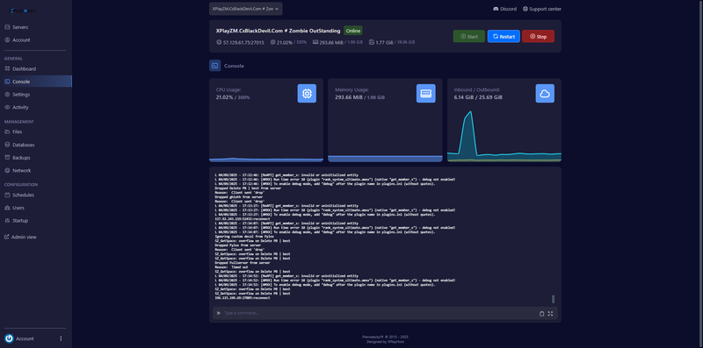The height and width of the screenshot is (348, 703).
Task: Click the Backups archive icon
Action: [x=7, y=158]
